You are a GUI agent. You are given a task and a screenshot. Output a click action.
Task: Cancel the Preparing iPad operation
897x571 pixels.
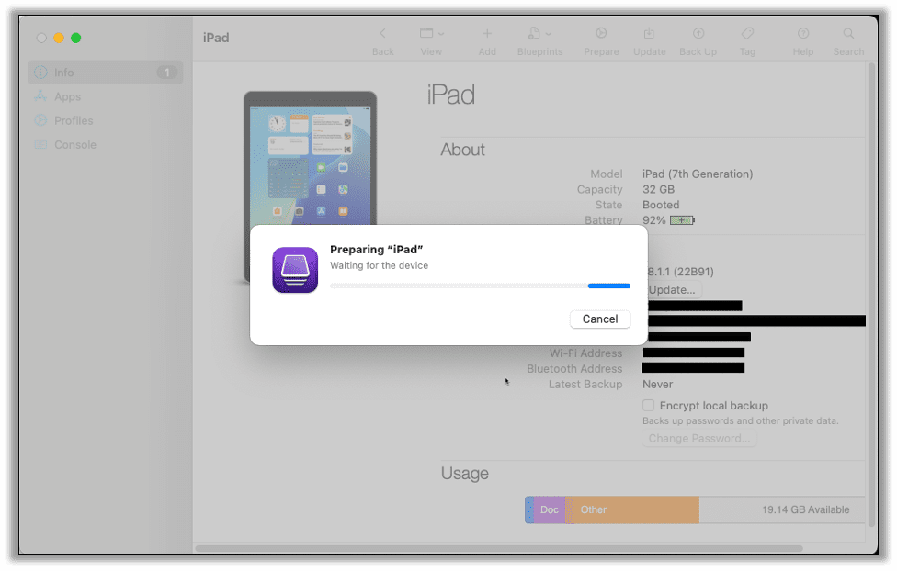[599, 319]
